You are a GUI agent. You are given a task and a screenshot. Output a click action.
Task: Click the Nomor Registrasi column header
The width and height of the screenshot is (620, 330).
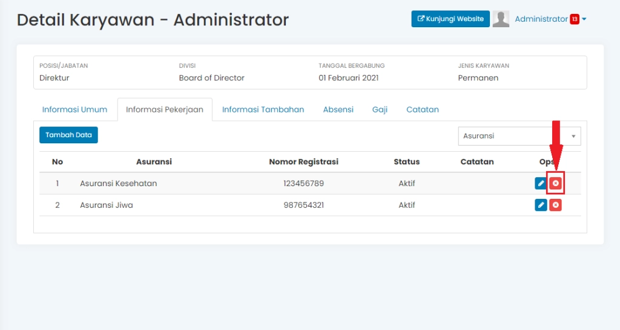(x=303, y=161)
